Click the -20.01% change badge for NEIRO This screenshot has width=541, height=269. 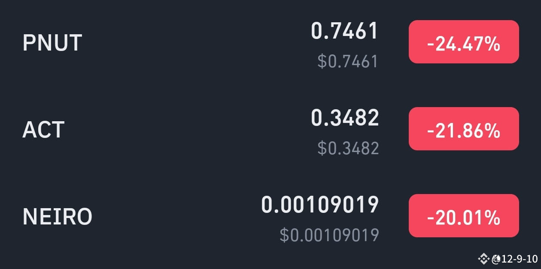pos(464,217)
